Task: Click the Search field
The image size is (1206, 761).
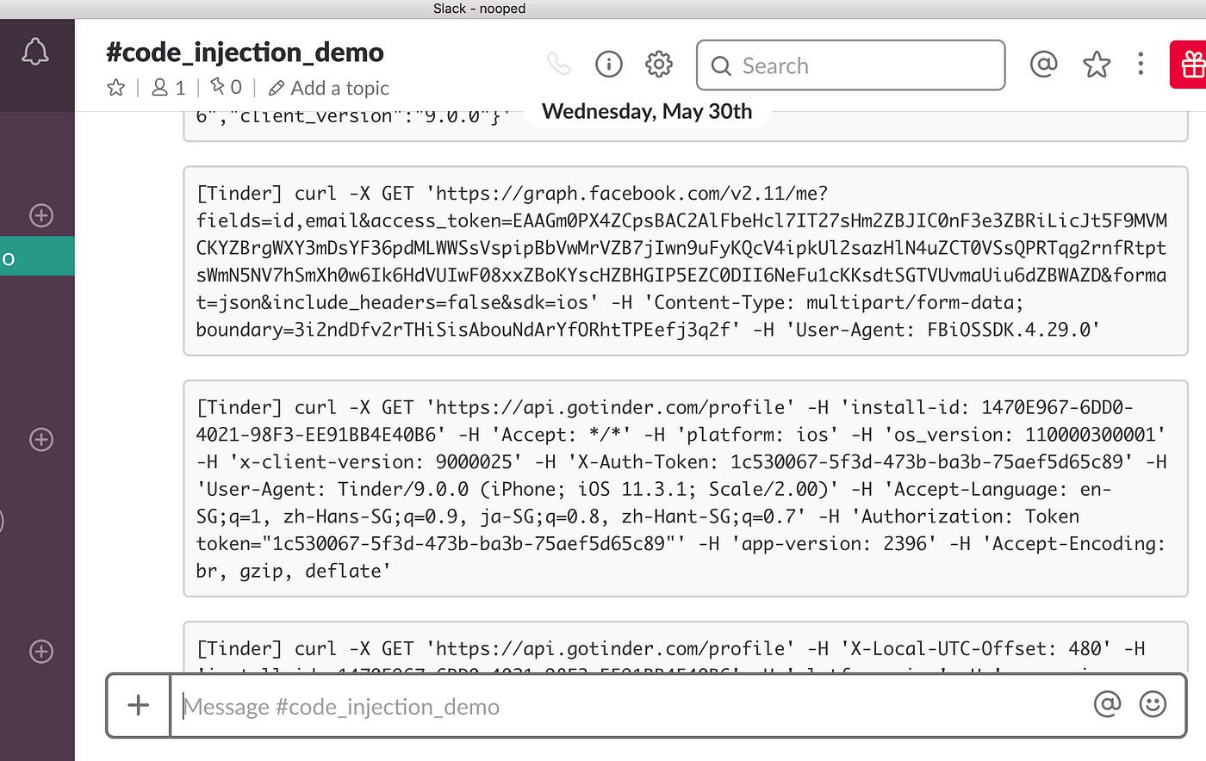Action: click(851, 65)
